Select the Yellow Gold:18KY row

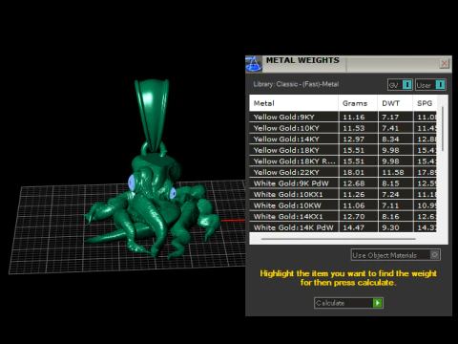343,150
